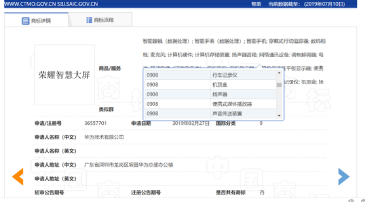
Task: Select the 便携式媒体播放器 row
Action: coord(210,104)
